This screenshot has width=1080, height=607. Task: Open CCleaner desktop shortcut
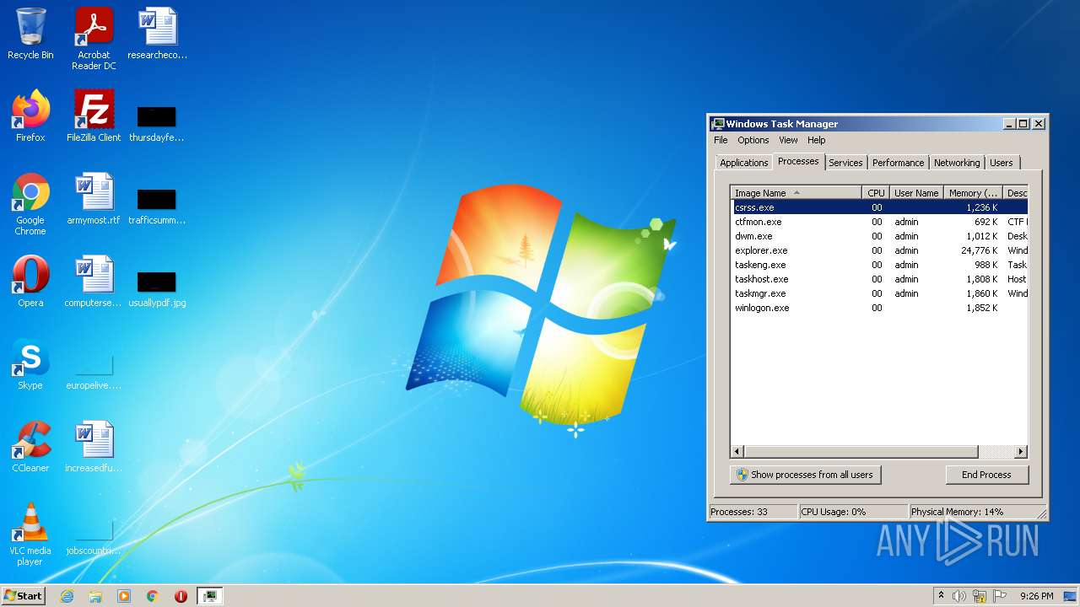pyautogui.click(x=30, y=447)
